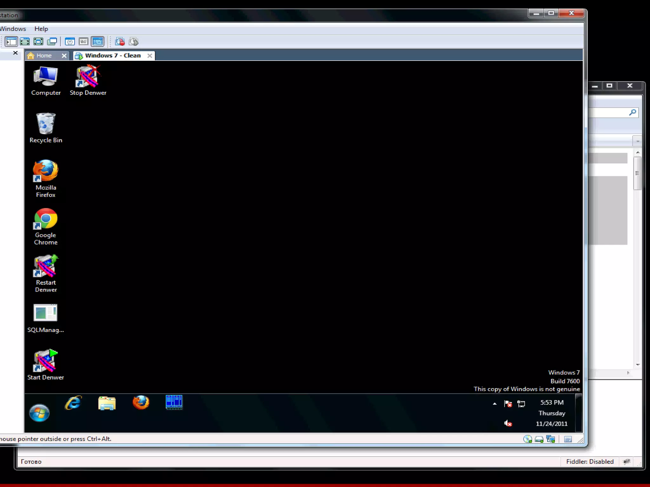This screenshot has width=650, height=487.
Task: Expand the background window's dropdown arrow
Action: pos(638,141)
